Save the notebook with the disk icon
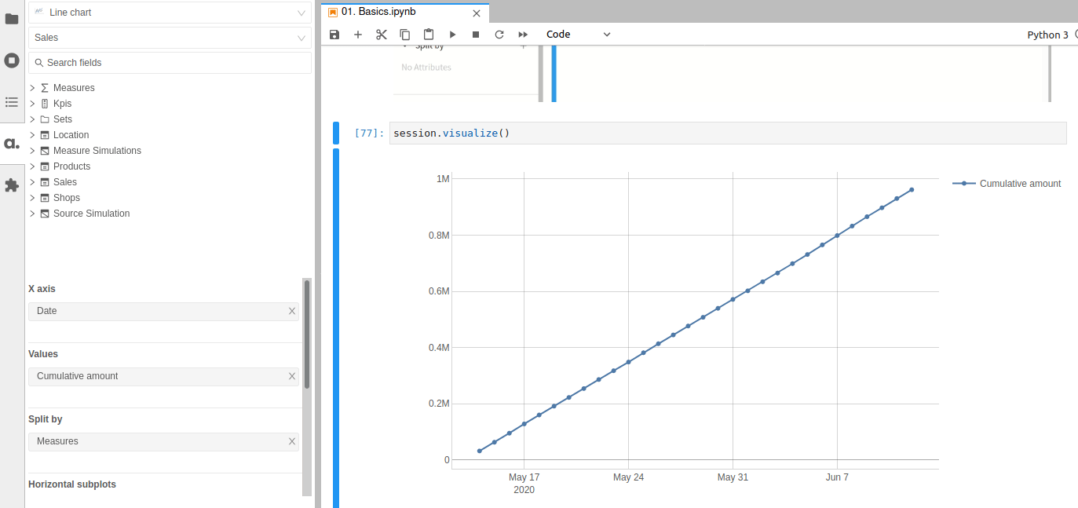Viewport: 1078px width, 508px height. (x=334, y=35)
